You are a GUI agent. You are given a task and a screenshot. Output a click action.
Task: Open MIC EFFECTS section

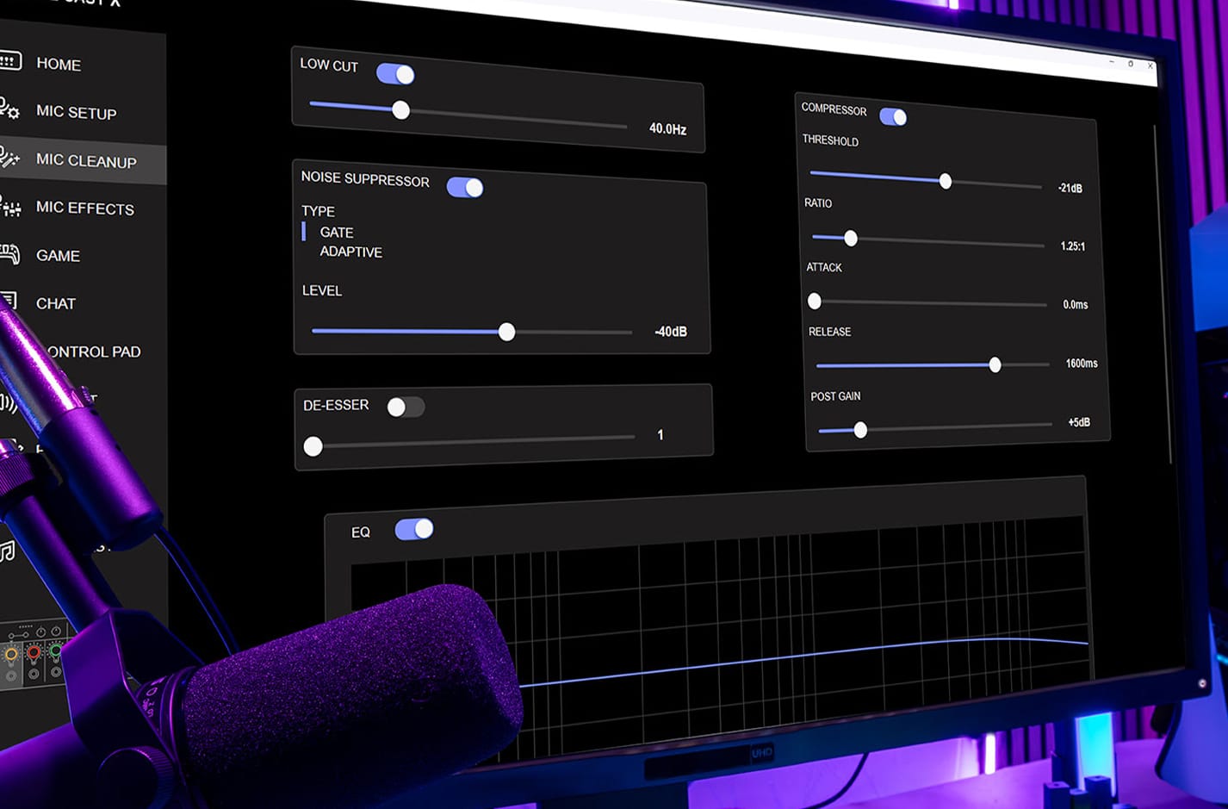tap(84, 208)
